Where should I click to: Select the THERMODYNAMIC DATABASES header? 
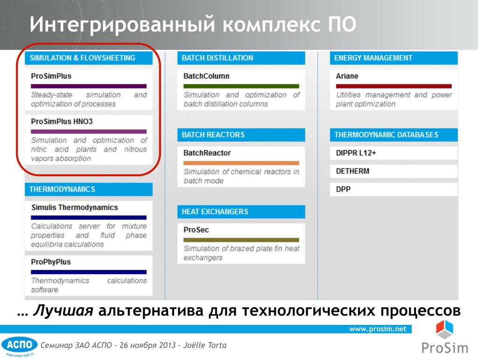[x=394, y=135]
